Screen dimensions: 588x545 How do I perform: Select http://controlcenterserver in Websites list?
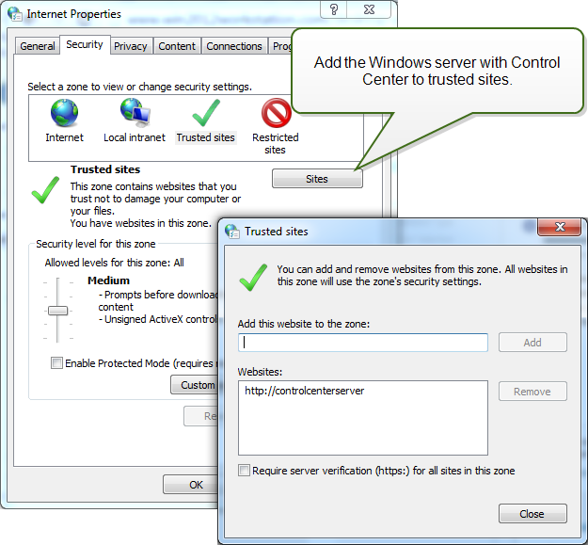pyautogui.click(x=304, y=391)
